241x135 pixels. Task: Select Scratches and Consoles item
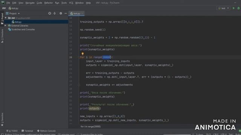[23, 29]
